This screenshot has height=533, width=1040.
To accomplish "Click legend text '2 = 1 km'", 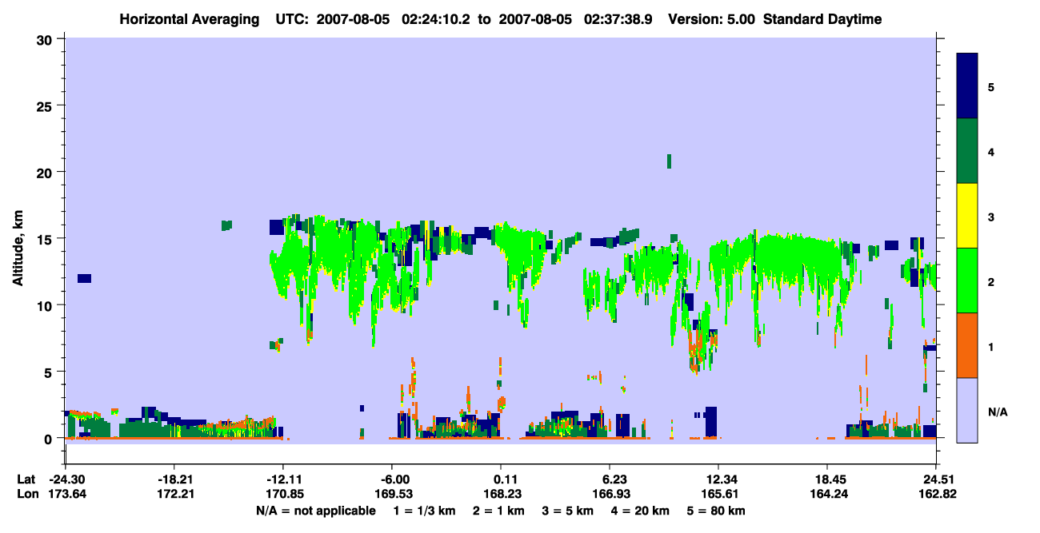I will point(499,511).
